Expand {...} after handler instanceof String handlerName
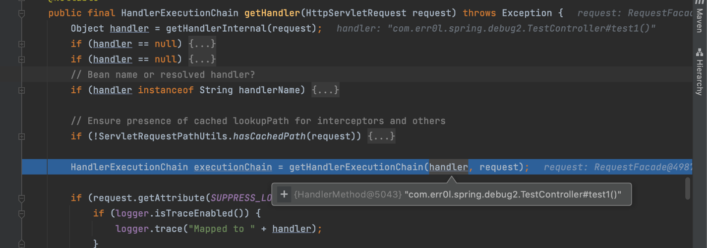Screen dimensions: 707x248 click(x=325, y=90)
